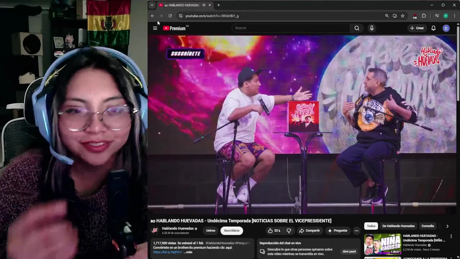
Task: Open the extension with 246 badge
Action: [415, 16]
